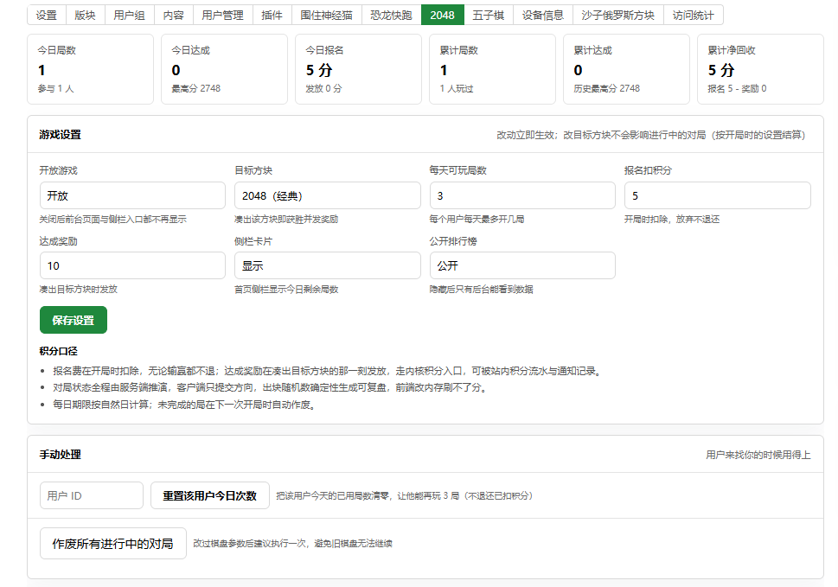The height and width of the screenshot is (587, 838).
Task: Go to the 内容 tab
Action: coord(174,15)
